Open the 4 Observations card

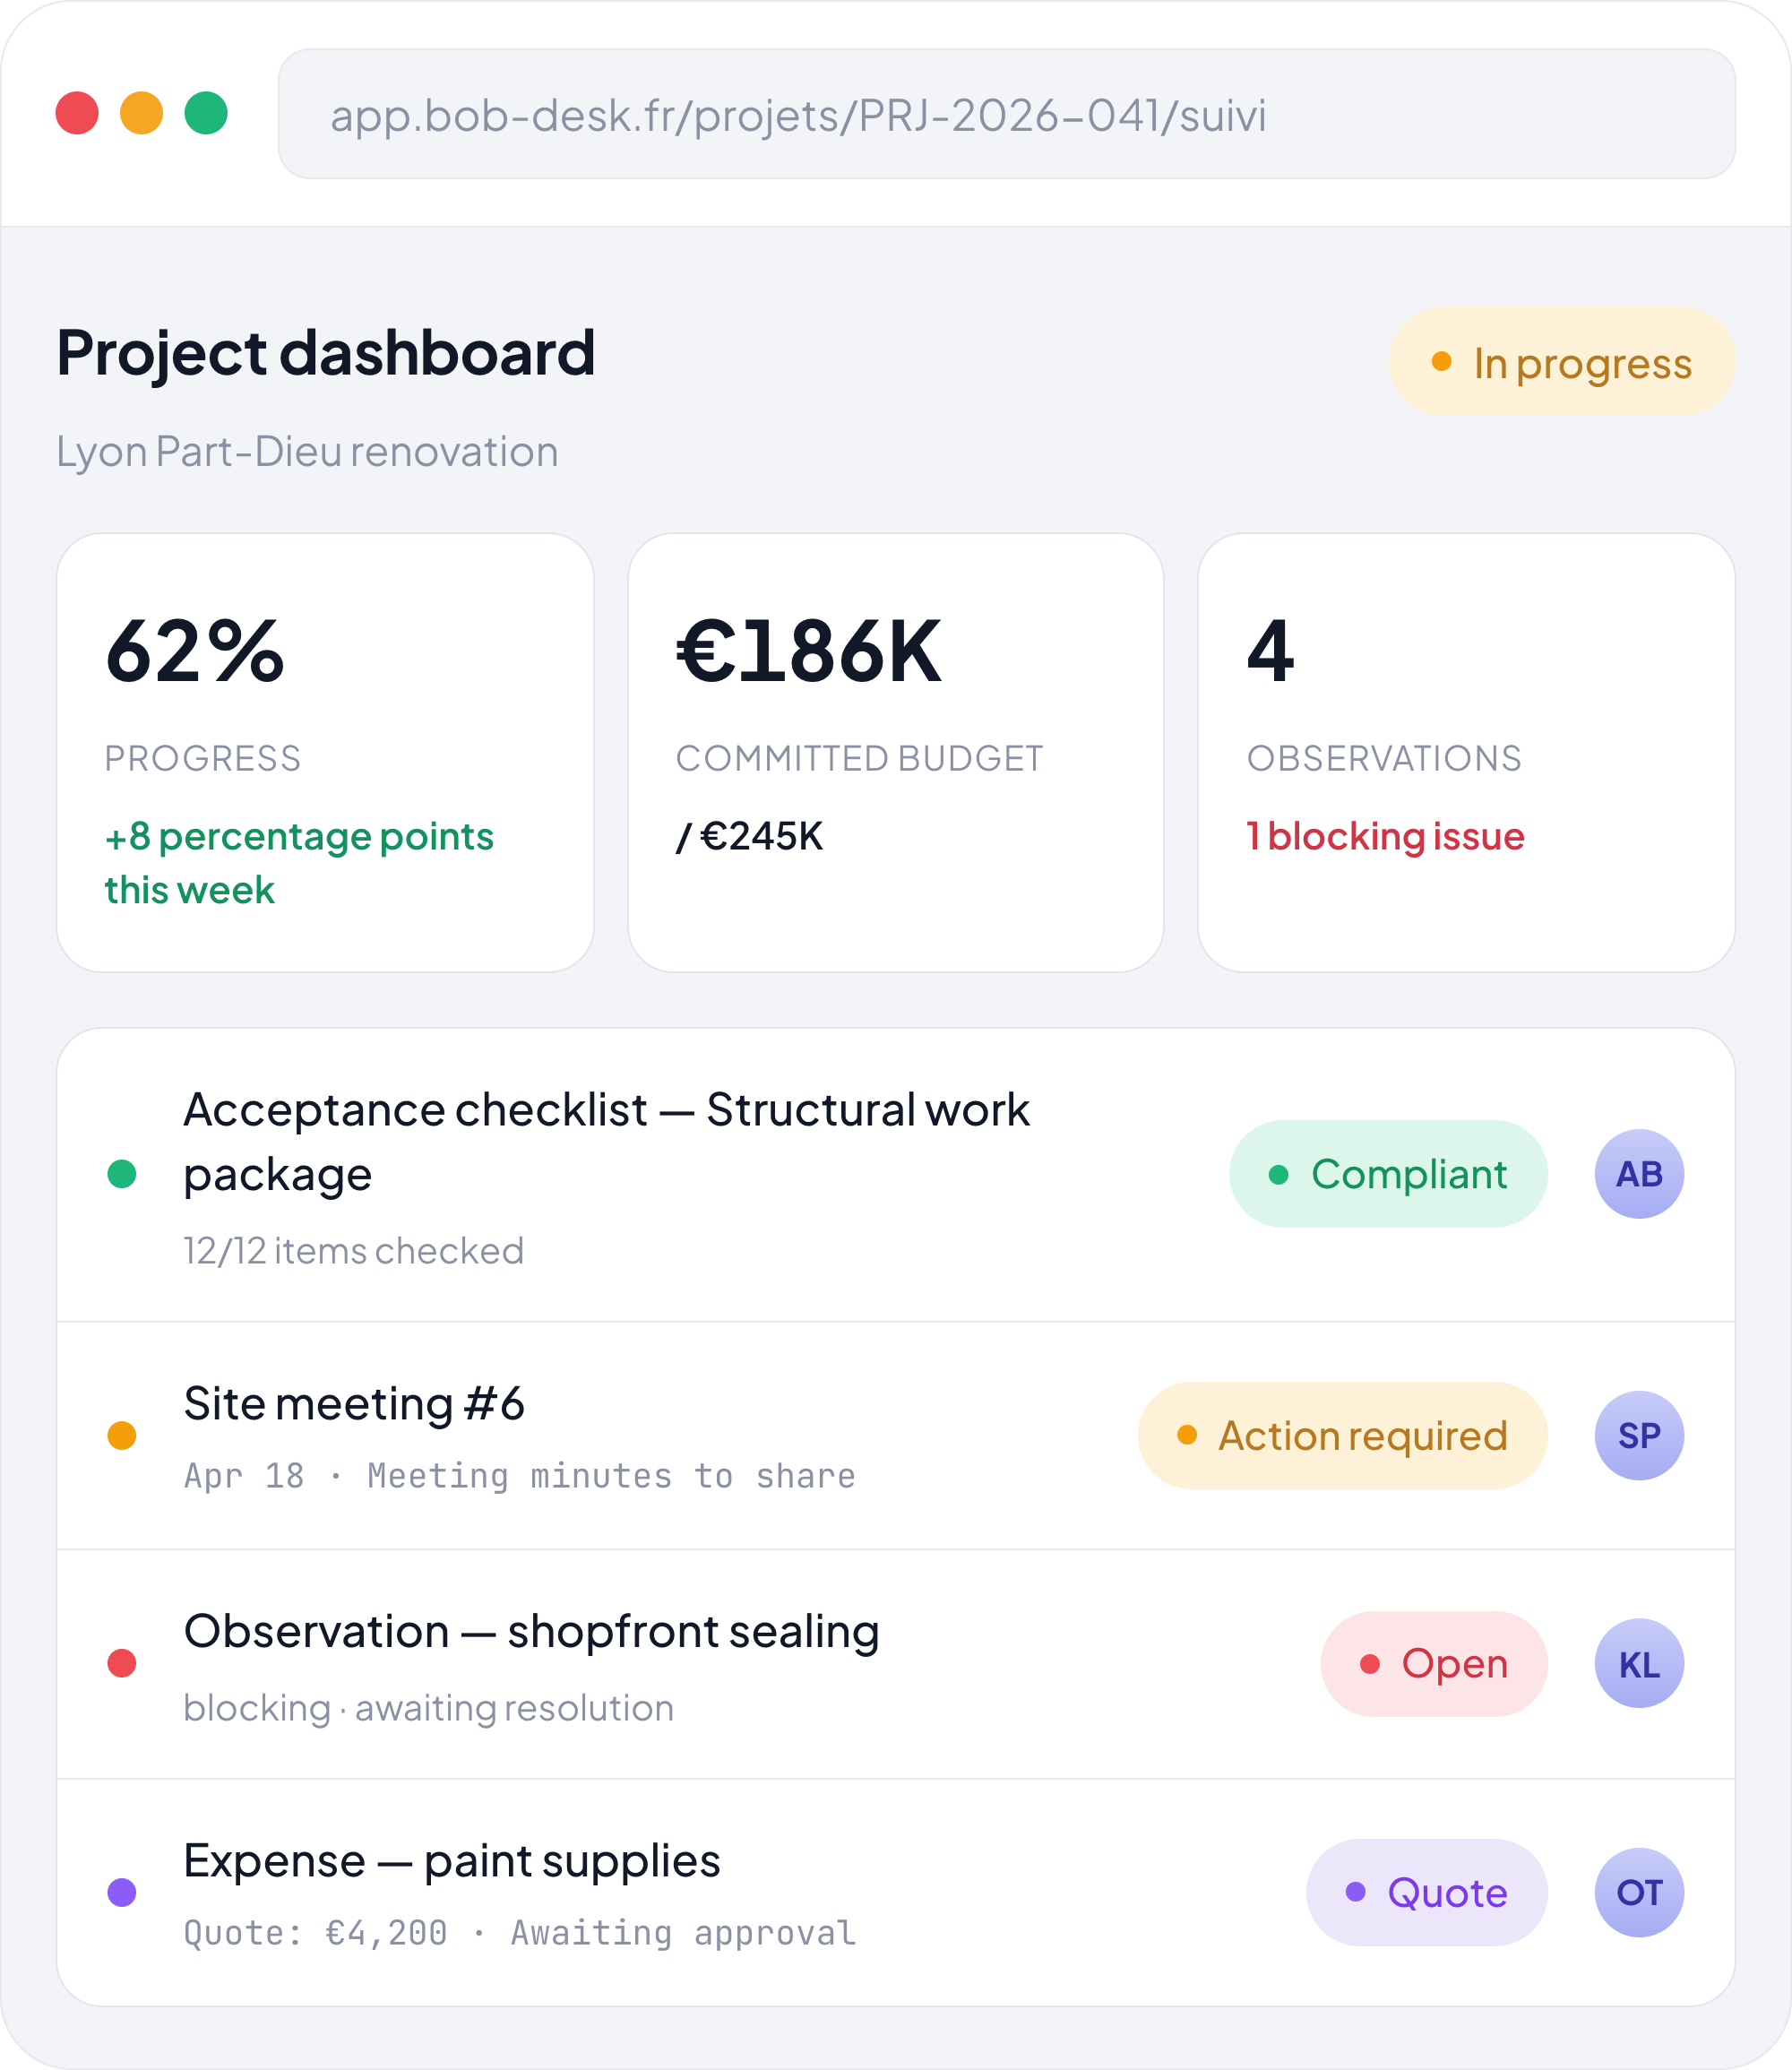pos(1466,752)
